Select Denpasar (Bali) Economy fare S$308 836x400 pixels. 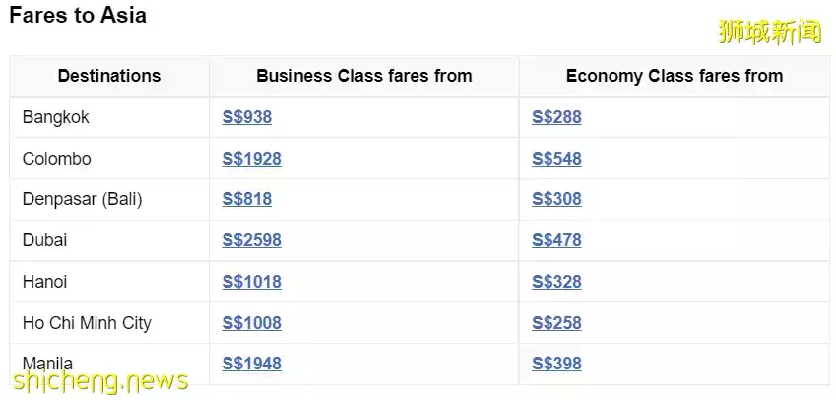556,199
